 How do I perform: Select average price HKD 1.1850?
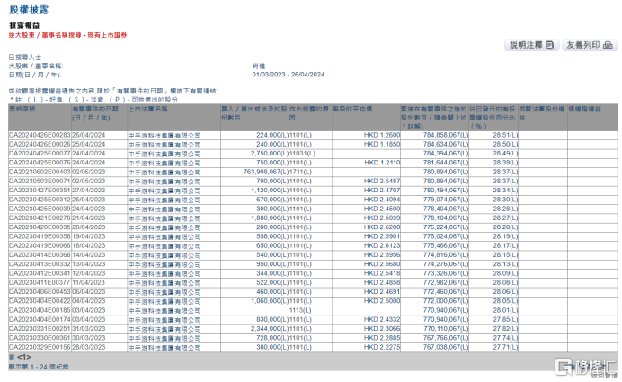point(382,145)
